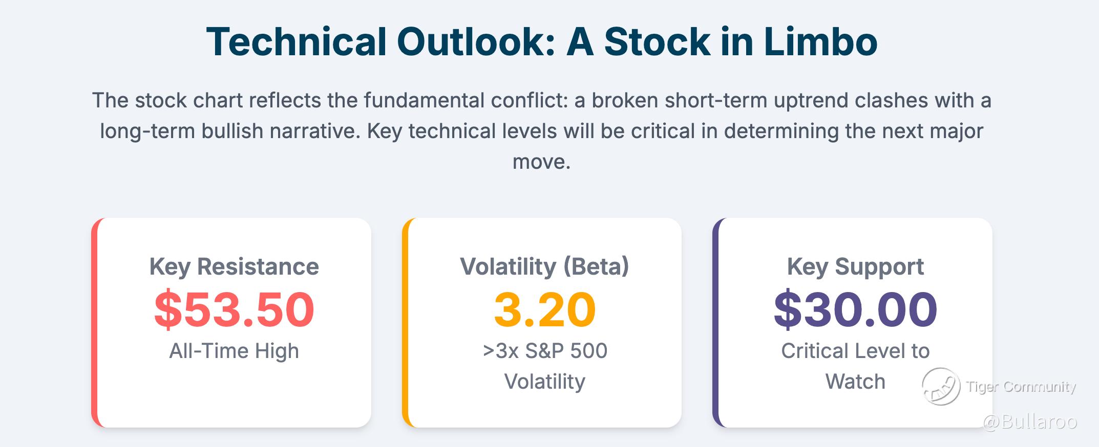Click the word "Volatility" under >3x S&P 500
The height and width of the screenshot is (447, 1099).
point(544,382)
